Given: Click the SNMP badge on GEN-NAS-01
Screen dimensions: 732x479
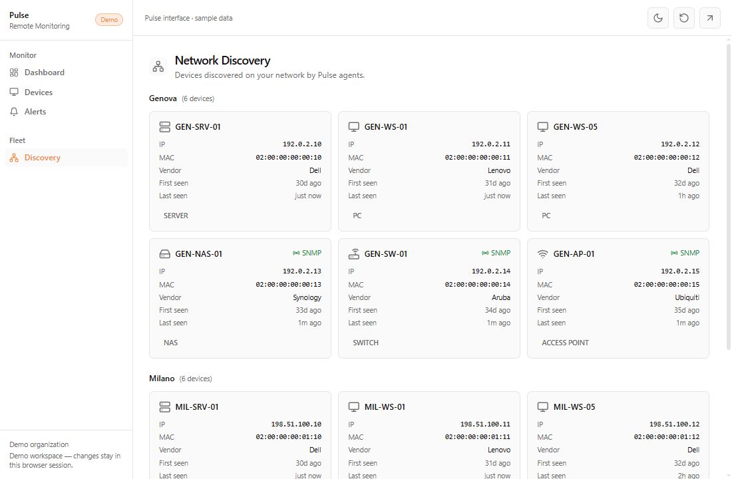Looking at the screenshot, I should tap(307, 253).
